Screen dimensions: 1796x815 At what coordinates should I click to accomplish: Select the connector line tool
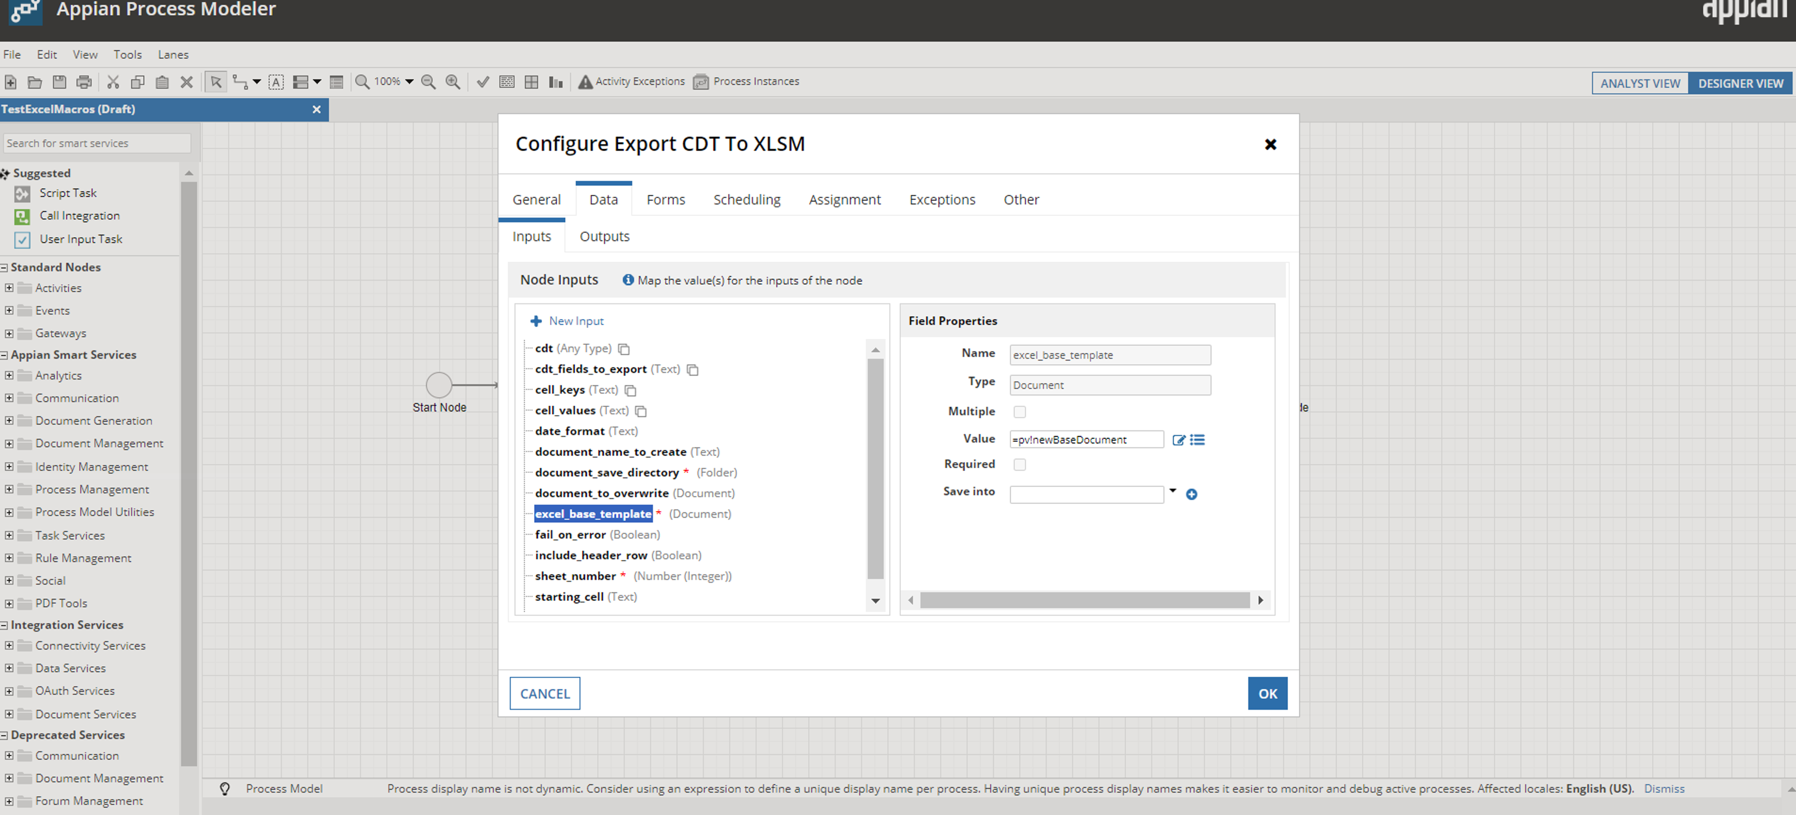[x=240, y=82]
